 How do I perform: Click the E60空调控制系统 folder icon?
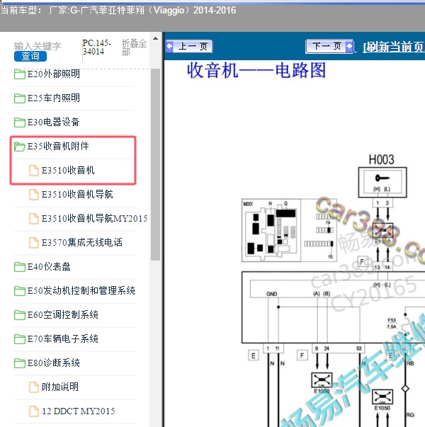20,315
